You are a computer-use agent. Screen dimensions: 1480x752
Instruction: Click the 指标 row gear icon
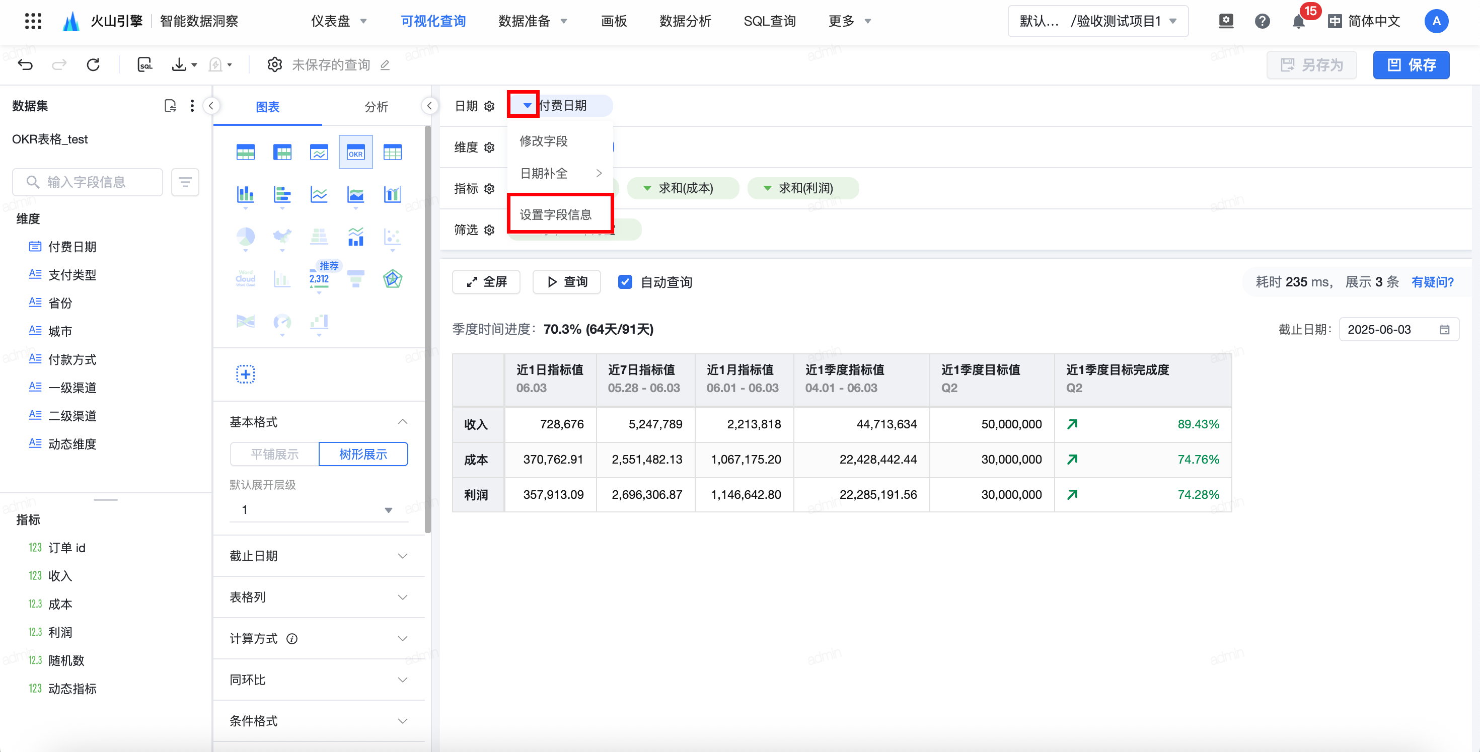(489, 189)
